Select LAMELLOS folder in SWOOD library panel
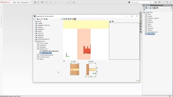Screen dimensions: 173x97 click(x=150, y=28)
